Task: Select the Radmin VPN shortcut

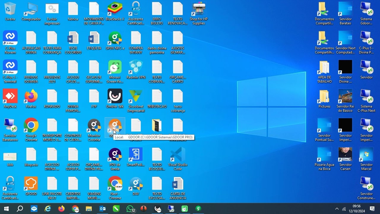Action: [136, 70]
